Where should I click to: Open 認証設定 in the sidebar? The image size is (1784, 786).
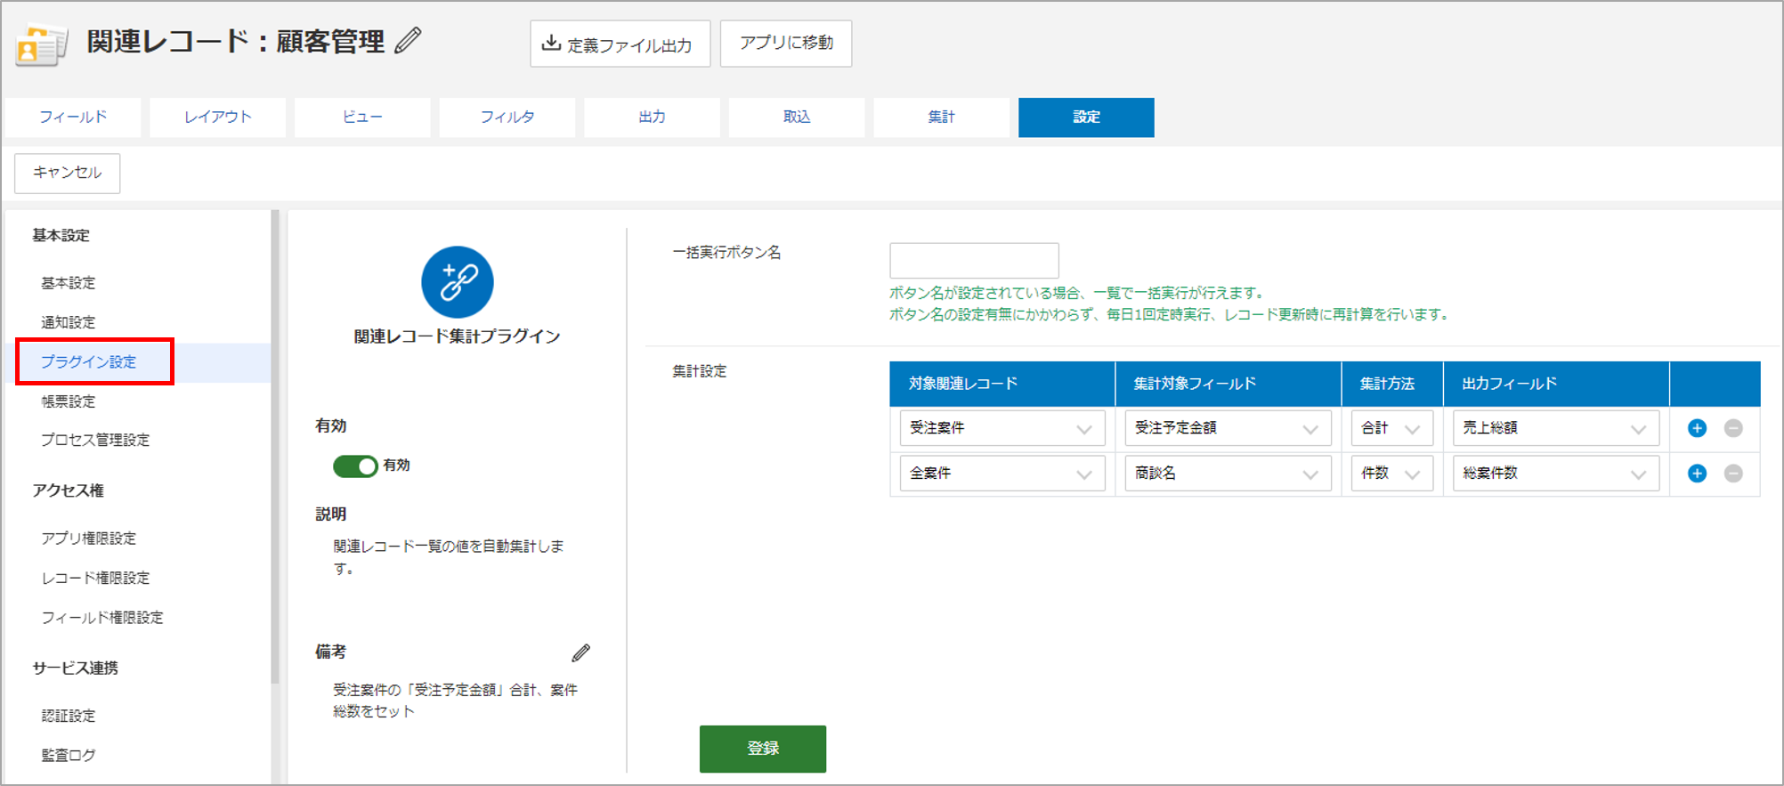[x=69, y=716]
